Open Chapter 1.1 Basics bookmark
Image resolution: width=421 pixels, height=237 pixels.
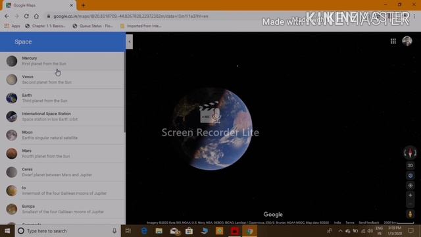click(x=45, y=26)
